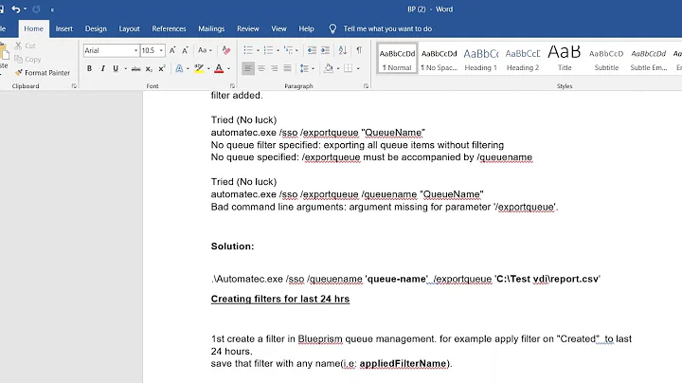Apply the Heading 2 style
The width and height of the screenshot is (682, 383).
coord(523,59)
